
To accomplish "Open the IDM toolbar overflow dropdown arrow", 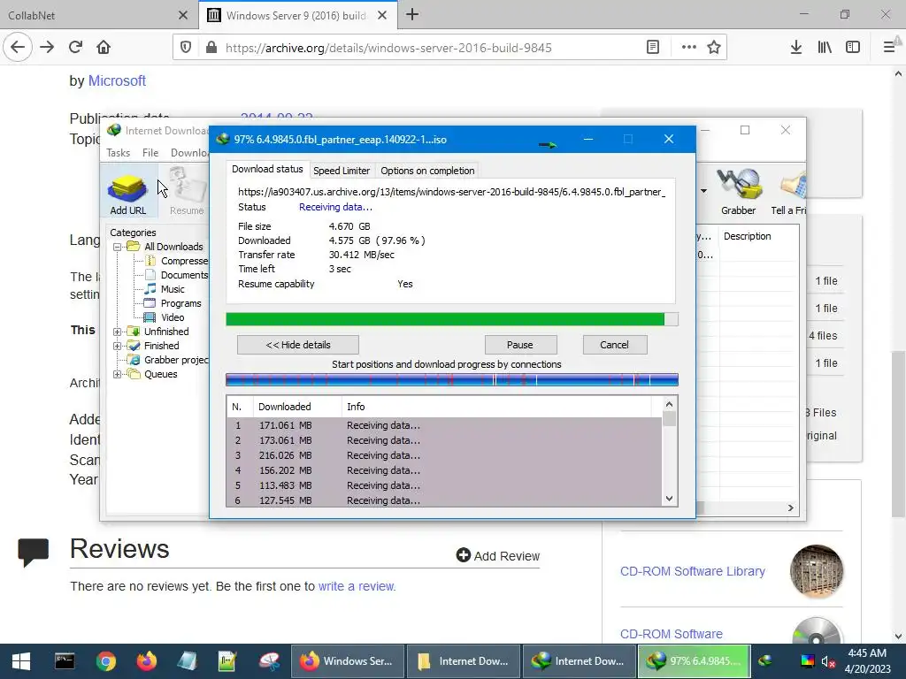I will (x=703, y=191).
